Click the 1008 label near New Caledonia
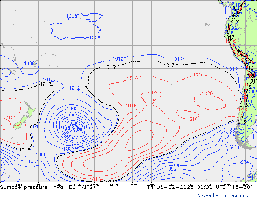This screenshot has width=257, height=199. tap(29, 63)
